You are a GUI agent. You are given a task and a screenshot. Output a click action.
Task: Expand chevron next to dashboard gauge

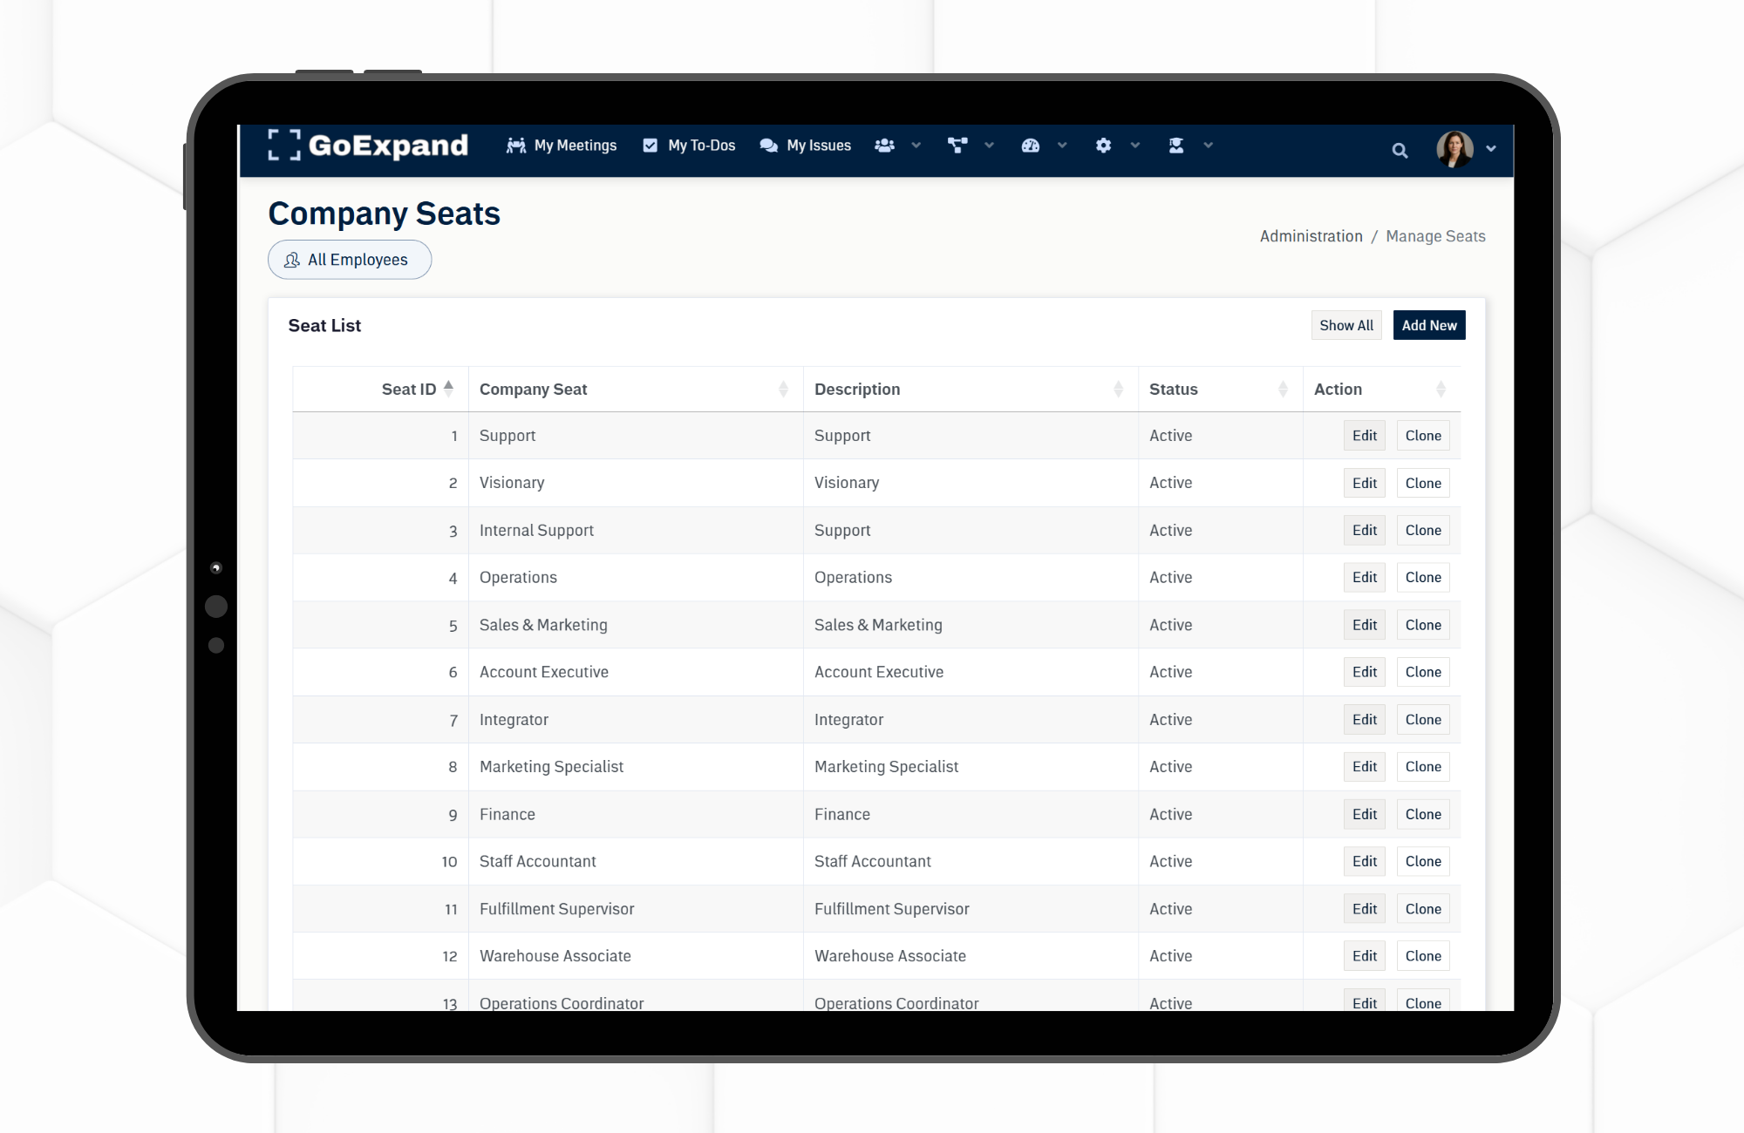[x=1062, y=146]
